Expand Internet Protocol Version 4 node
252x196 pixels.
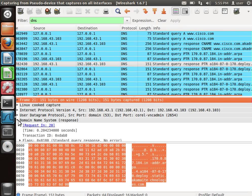pyautogui.click(x=17, y=110)
